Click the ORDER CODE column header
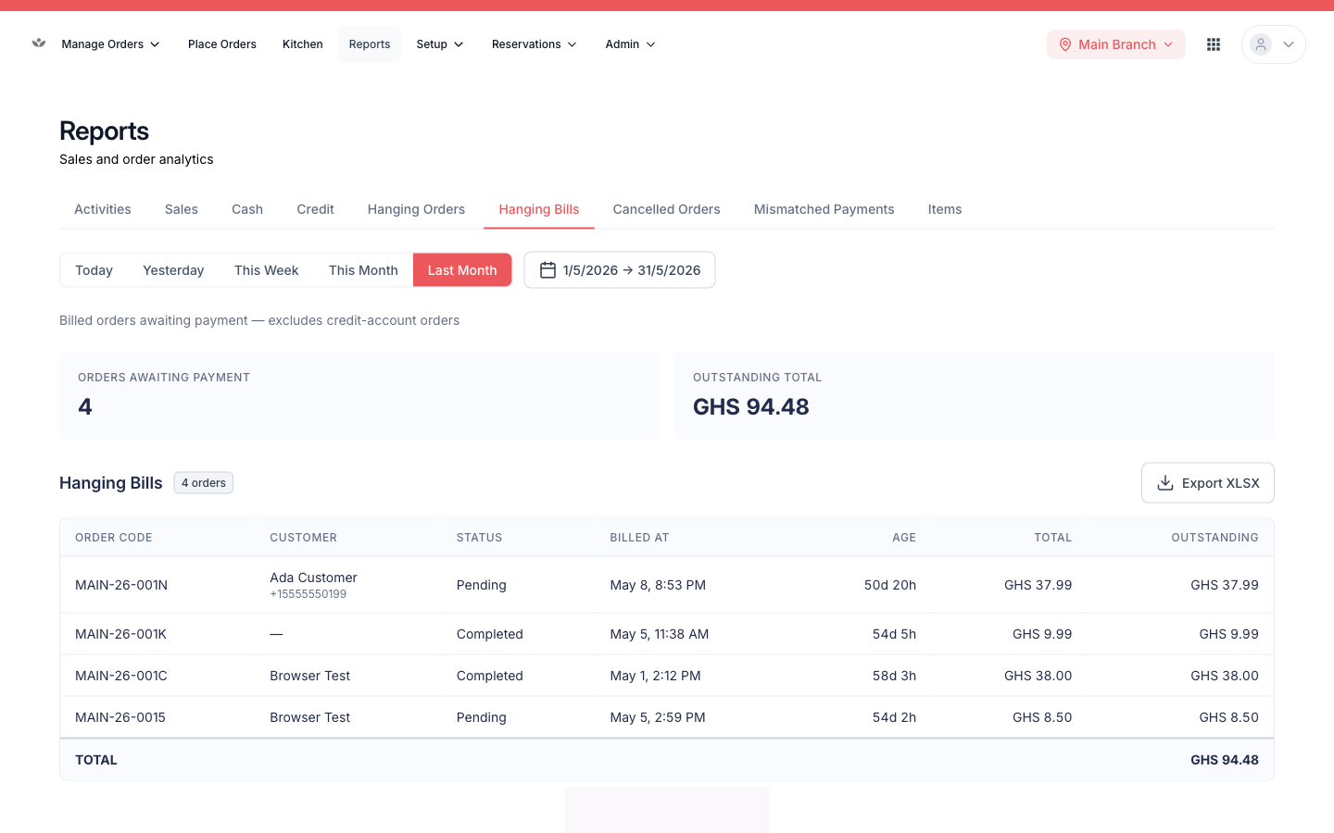 point(114,538)
